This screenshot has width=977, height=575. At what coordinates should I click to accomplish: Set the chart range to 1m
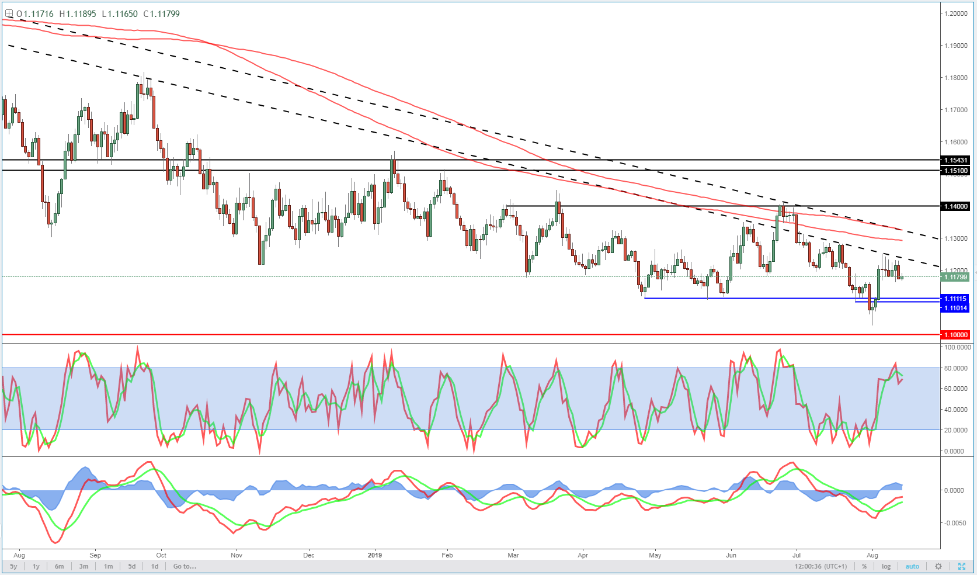point(109,566)
